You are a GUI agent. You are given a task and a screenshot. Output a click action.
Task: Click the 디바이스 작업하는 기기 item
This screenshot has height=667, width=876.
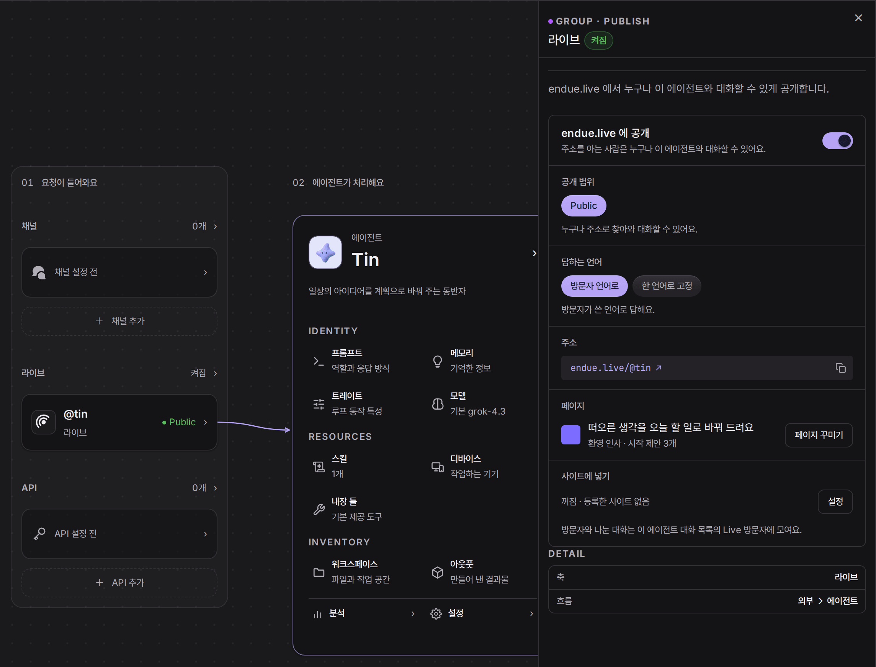click(x=481, y=466)
